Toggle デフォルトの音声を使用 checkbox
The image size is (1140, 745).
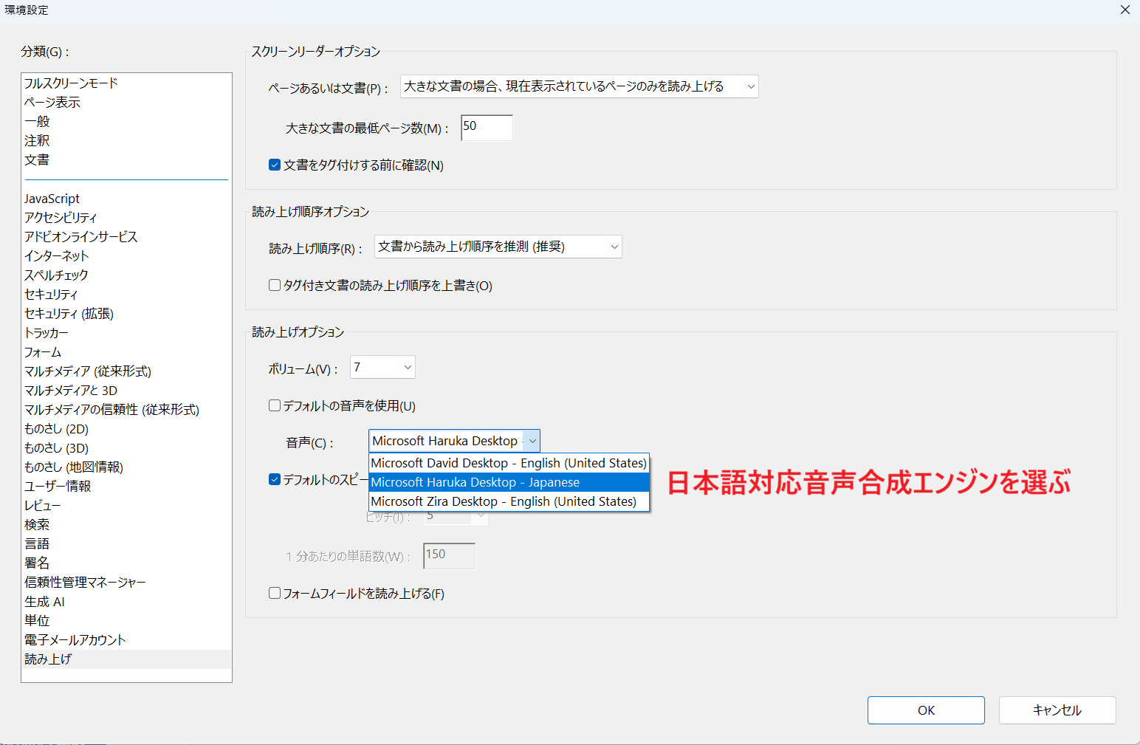click(x=275, y=406)
